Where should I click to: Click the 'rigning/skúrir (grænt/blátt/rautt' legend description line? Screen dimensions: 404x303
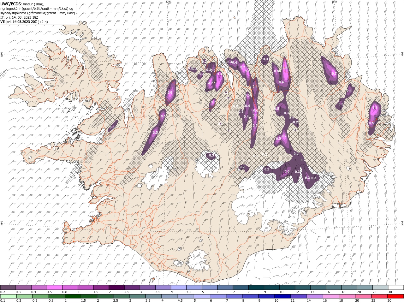point(37,9)
